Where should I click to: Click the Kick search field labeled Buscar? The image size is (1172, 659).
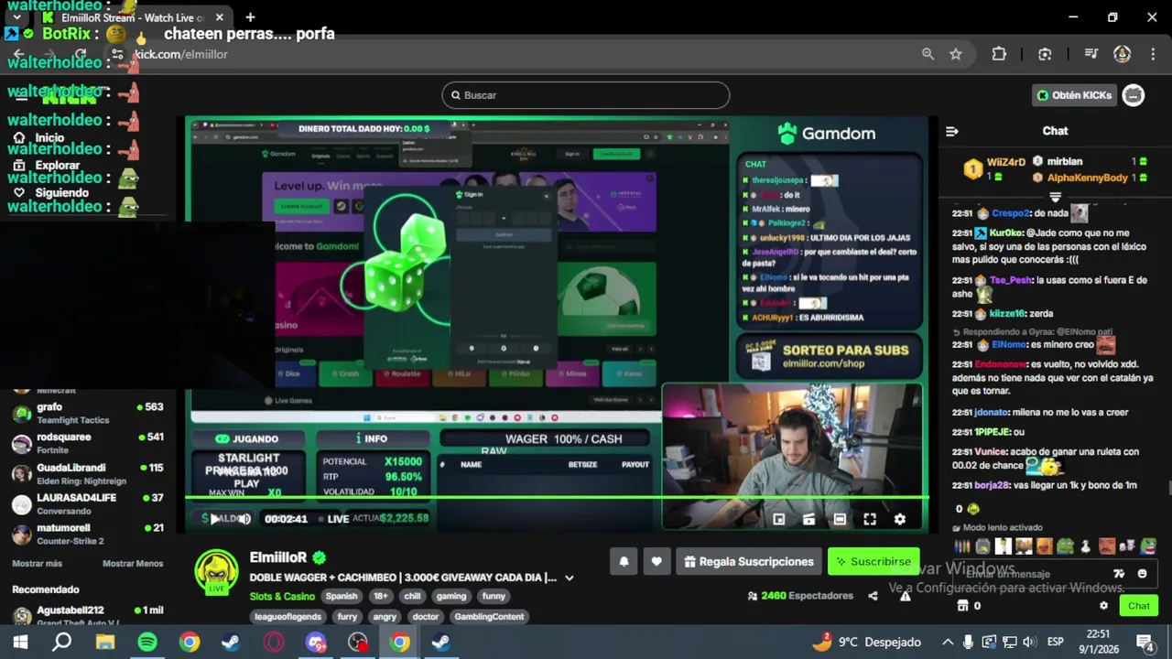click(586, 95)
